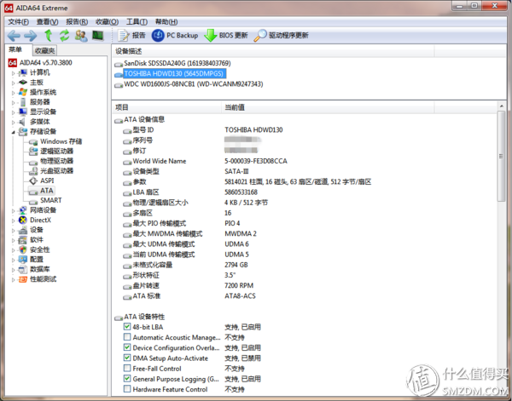
Task: Click the 配置 tree item icon
Action: (22, 260)
